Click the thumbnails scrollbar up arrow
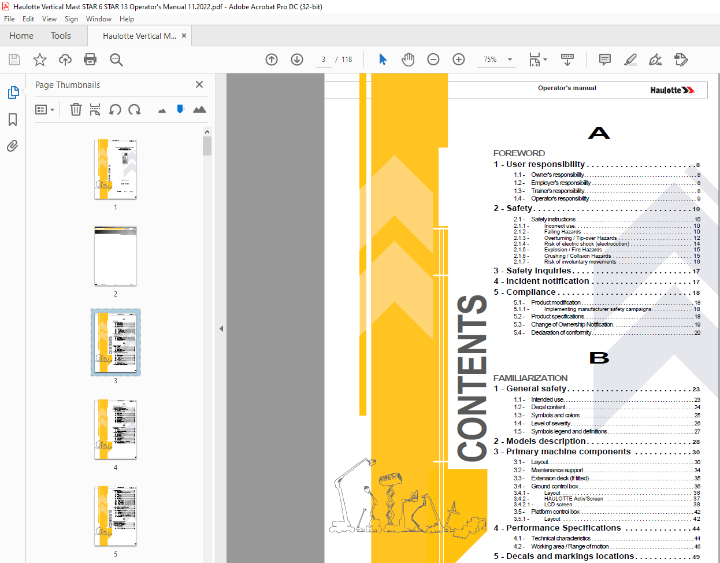 pyautogui.click(x=207, y=132)
